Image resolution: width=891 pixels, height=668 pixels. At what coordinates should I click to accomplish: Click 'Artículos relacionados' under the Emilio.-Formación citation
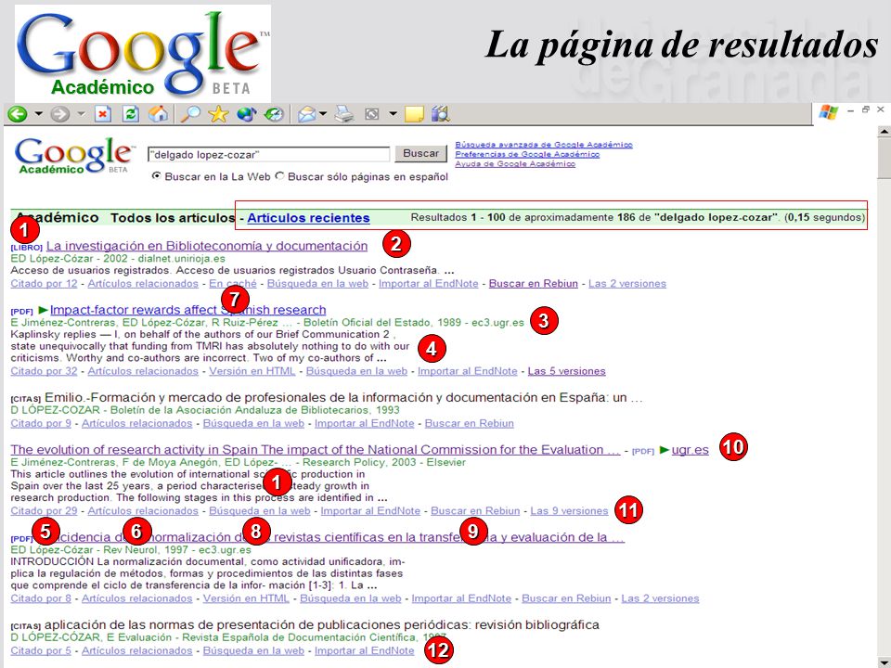137,423
